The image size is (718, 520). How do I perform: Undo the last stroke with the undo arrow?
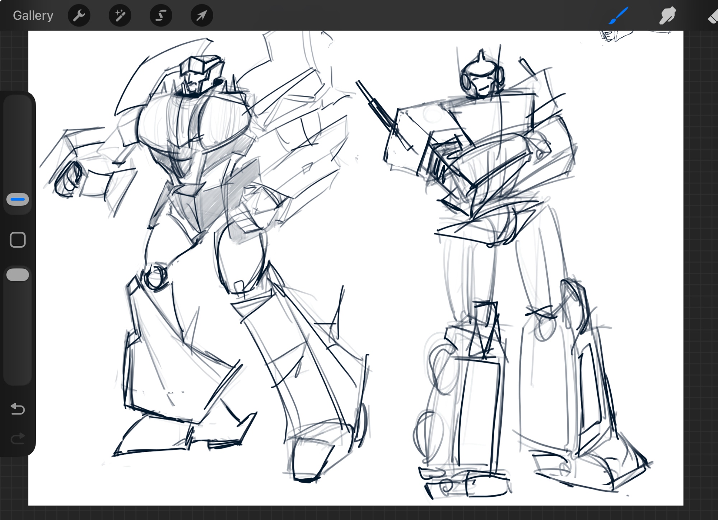click(18, 409)
